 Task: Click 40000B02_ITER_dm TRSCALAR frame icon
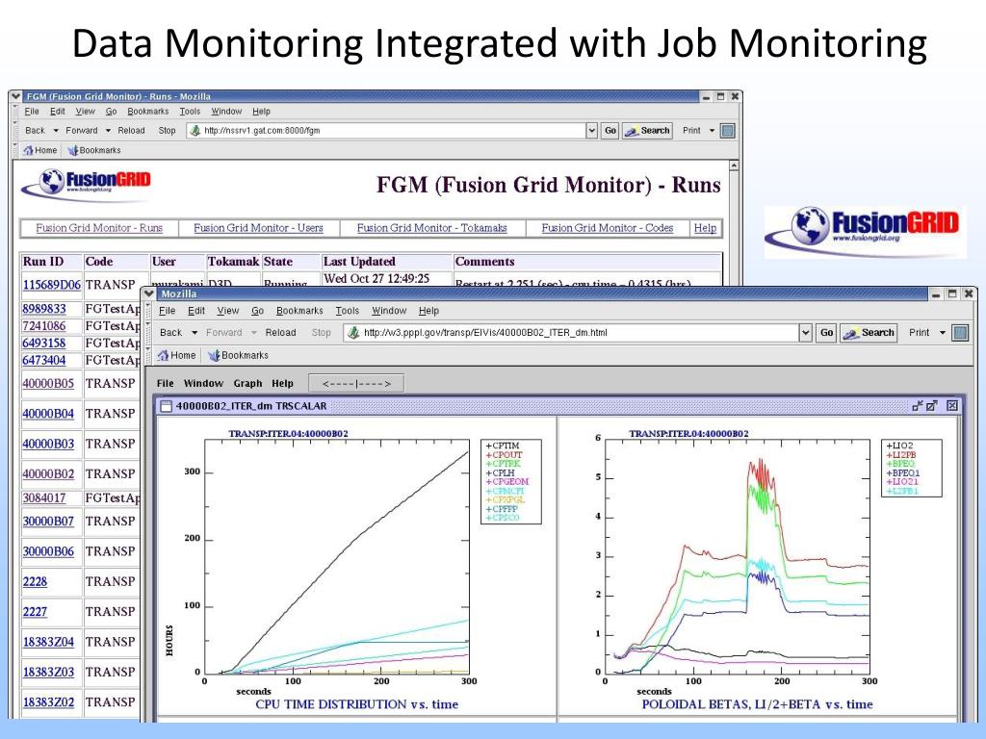coord(166,406)
